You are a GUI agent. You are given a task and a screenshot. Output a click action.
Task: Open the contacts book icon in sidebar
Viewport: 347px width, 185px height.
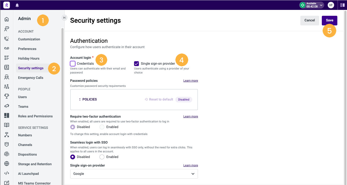7,67
